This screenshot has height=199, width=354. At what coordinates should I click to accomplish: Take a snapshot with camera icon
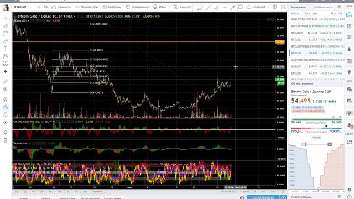click(242, 198)
